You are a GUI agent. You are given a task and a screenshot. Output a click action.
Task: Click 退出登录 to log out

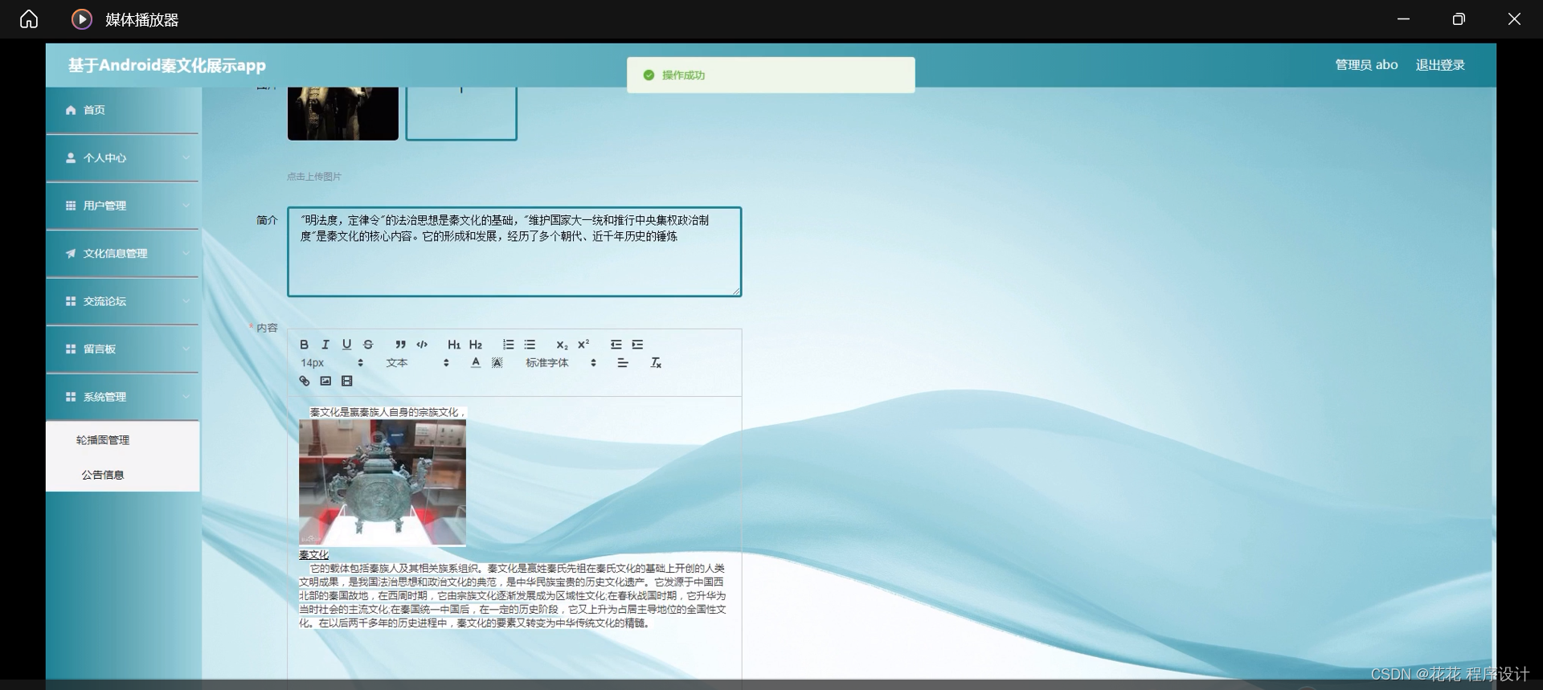coord(1440,65)
